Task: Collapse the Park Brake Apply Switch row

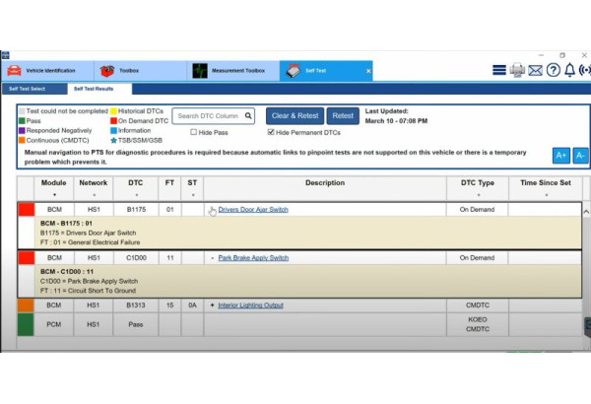Action: [212, 258]
